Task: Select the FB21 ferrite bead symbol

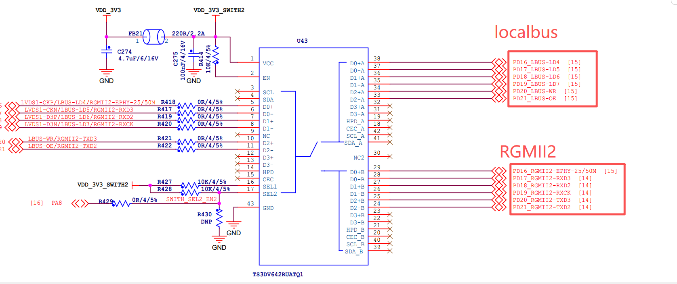Action: coord(153,37)
